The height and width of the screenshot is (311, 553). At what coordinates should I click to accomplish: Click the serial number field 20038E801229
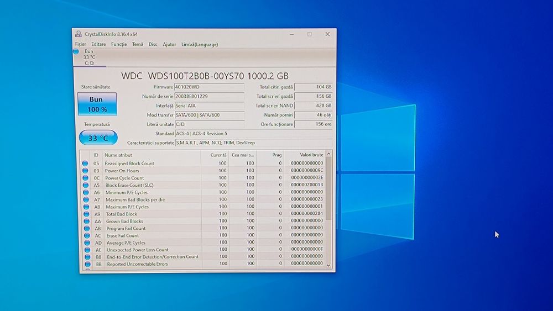pyautogui.click(x=210, y=96)
